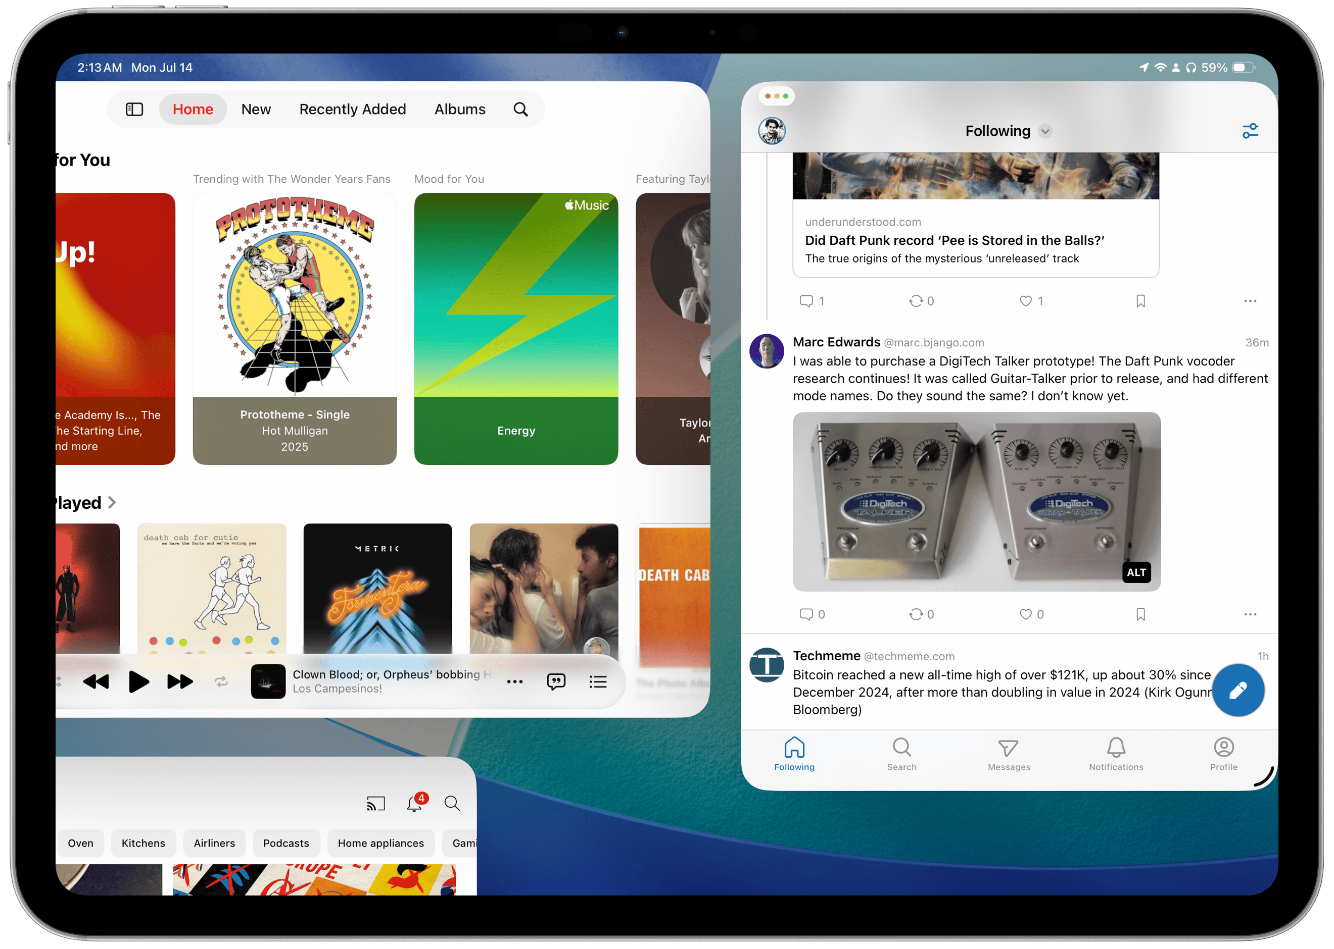1334x949 pixels.
Task: Show ALT text for pedals image
Action: pyautogui.click(x=1136, y=572)
